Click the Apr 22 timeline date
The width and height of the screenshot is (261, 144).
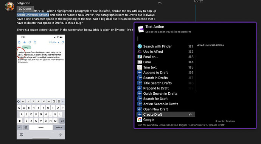198,2
